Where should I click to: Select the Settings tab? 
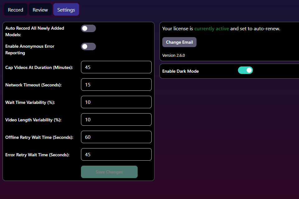tap(66, 9)
